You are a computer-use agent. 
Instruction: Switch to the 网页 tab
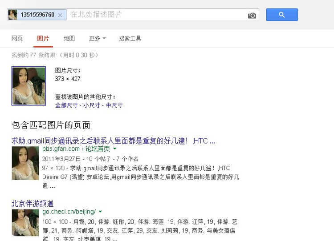pos(17,39)
